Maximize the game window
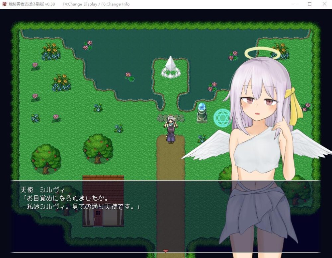 click(309, 4)
